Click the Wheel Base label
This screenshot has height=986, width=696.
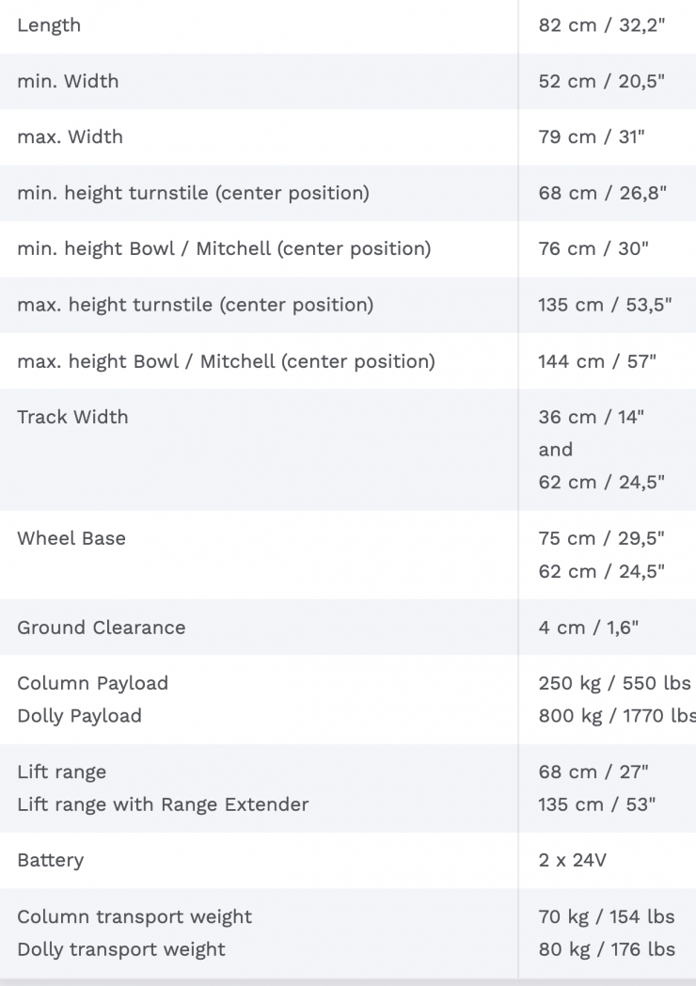coord(71,538)
